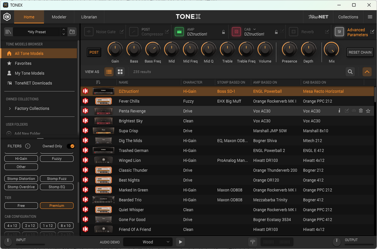Enable the 4 x 12 cab filter
Image resolution: width=377 pixels, height=249 pixels.
click(12, 226)
